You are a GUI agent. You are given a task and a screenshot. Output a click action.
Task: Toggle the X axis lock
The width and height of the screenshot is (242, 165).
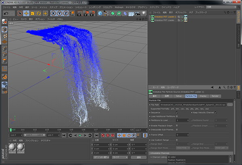pos(53,13)
